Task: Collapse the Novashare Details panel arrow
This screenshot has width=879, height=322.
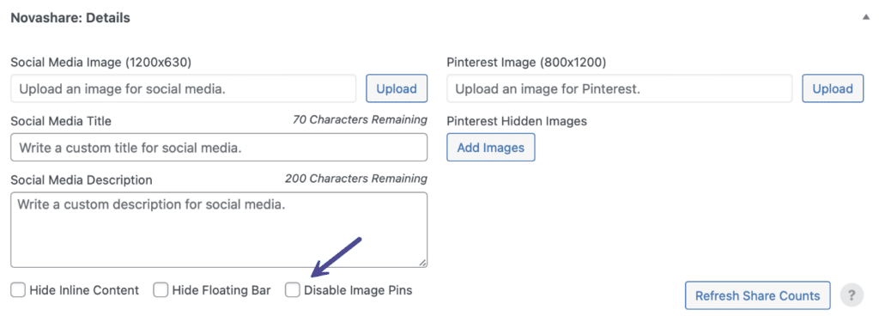Action: pyautogui.click(x=866, y=17)
